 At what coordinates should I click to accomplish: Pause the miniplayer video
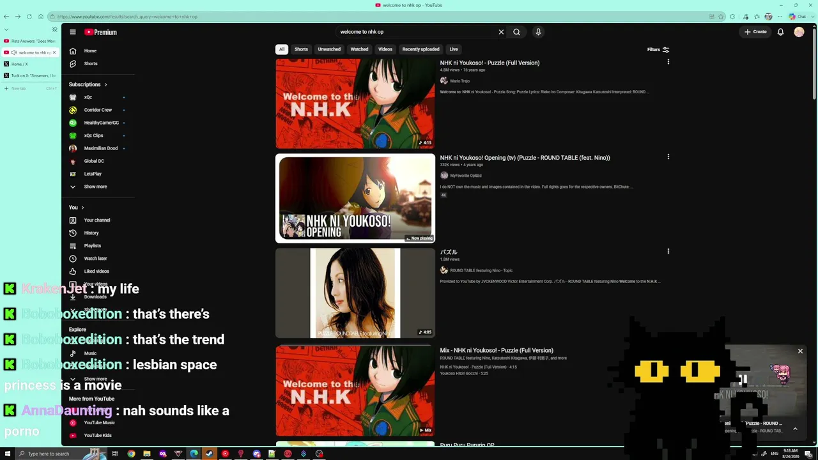743,379
